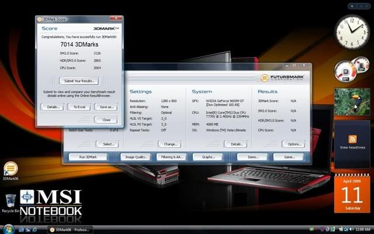
Task: Click the 3DMark Score dialog title icon
Action: [40, 19]
